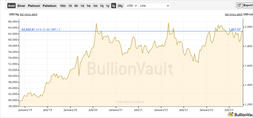Viewport: 253px width, 118px height.
Task: Switch to Silver price chart
Action: pyautogui.click(x=21, y=6)
